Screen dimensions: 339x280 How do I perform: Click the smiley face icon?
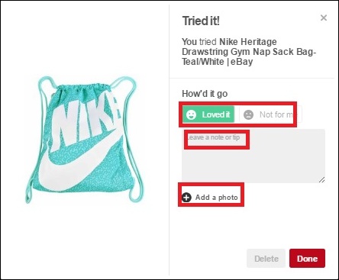191,114
